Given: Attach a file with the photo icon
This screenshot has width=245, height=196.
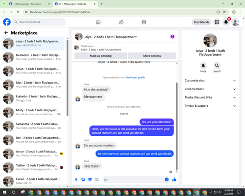Looking at the screenshot, I should [83, 180].
